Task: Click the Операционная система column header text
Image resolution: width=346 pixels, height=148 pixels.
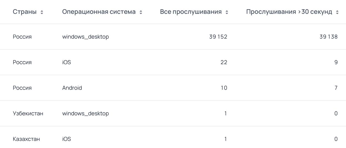Action: point(99,12)
